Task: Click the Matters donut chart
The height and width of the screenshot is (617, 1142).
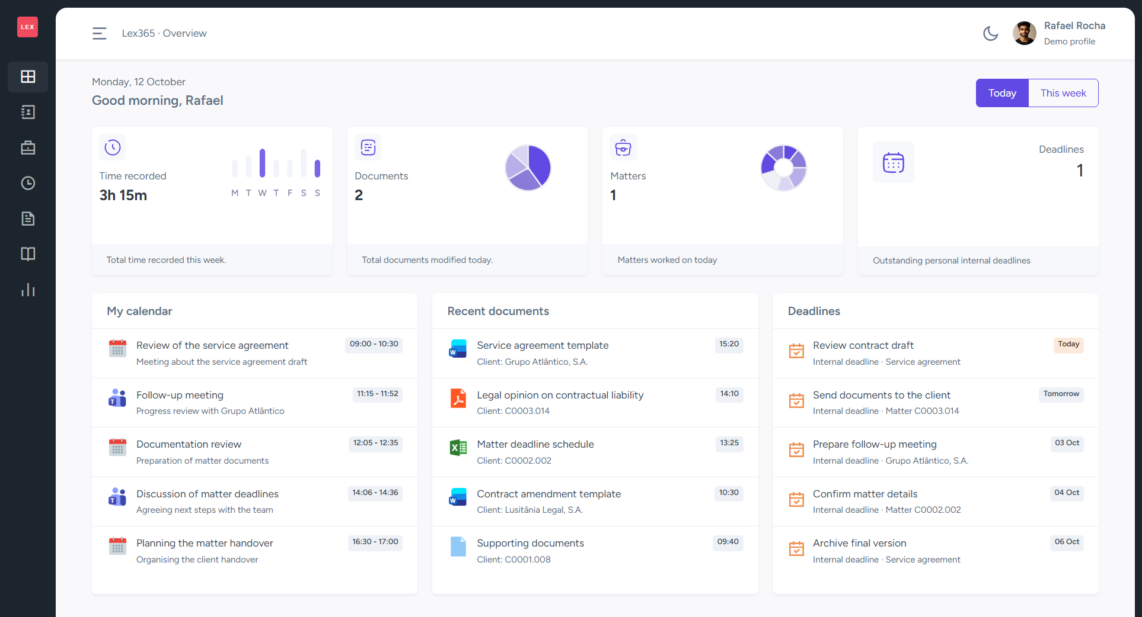Action: (783, 168)
